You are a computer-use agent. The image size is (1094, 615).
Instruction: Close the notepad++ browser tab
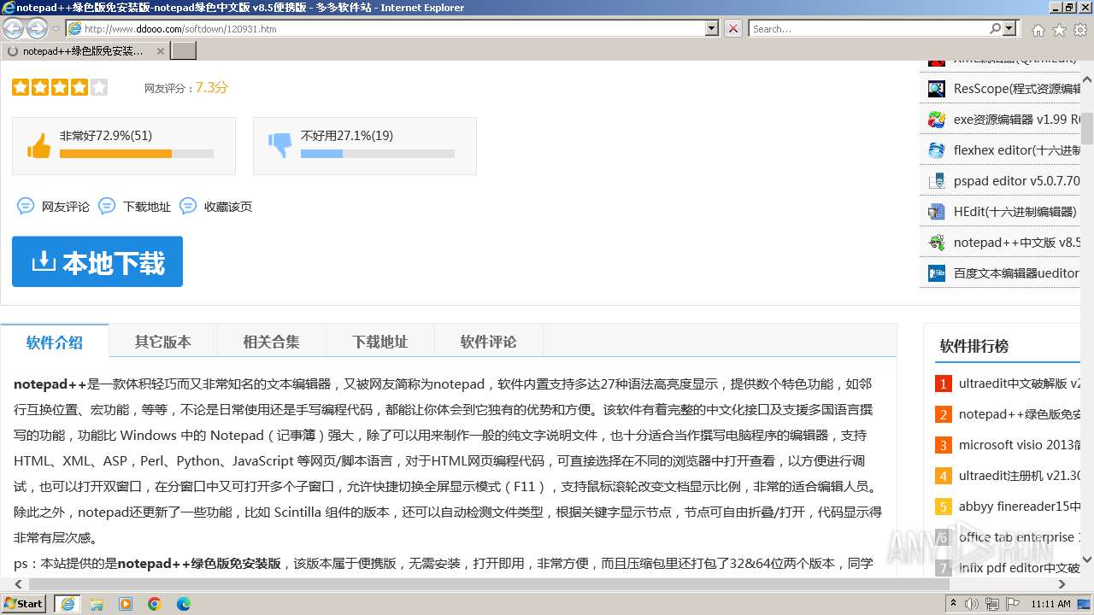(x=160, y=51)
